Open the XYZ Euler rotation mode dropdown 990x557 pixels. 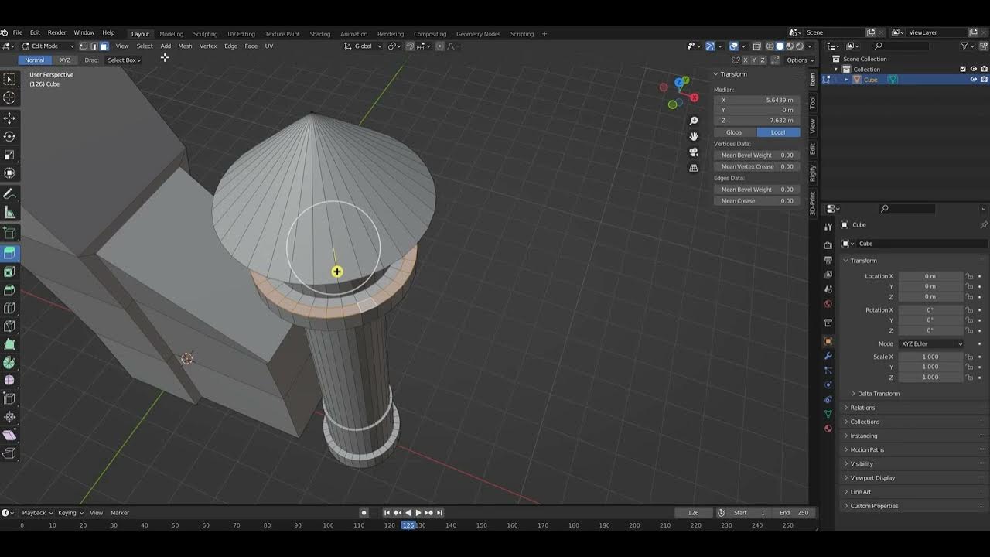coord(931,343)
